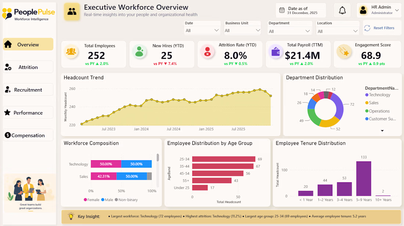
Task: Open the Attrition page
Action: [x=28, y=67]
